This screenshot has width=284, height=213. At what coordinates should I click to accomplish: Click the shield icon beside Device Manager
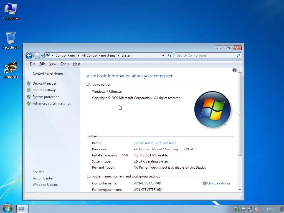point(29,83)
